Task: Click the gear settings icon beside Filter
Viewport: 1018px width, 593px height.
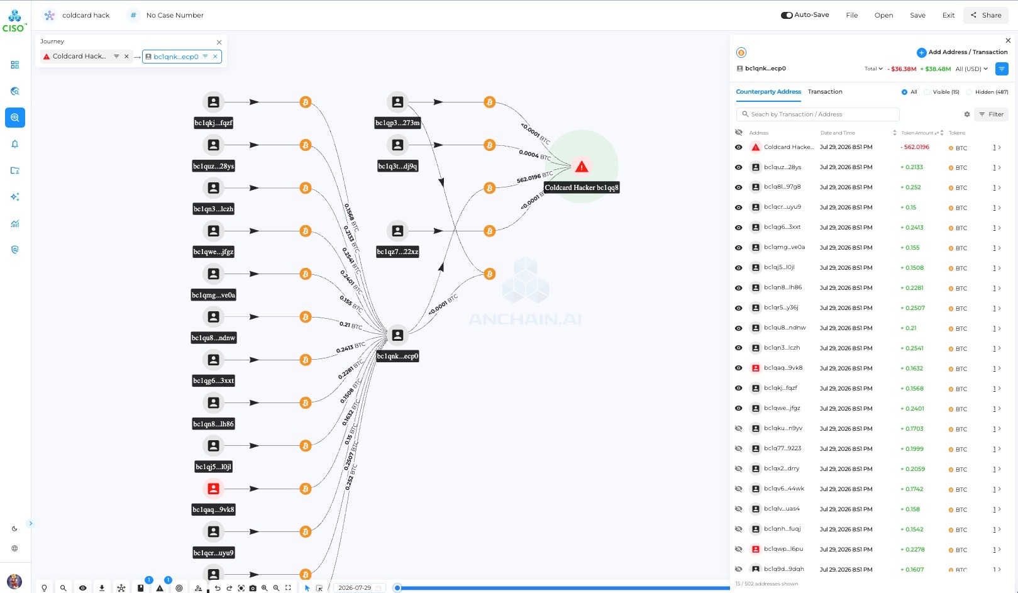Action: [x=967, y=114]
